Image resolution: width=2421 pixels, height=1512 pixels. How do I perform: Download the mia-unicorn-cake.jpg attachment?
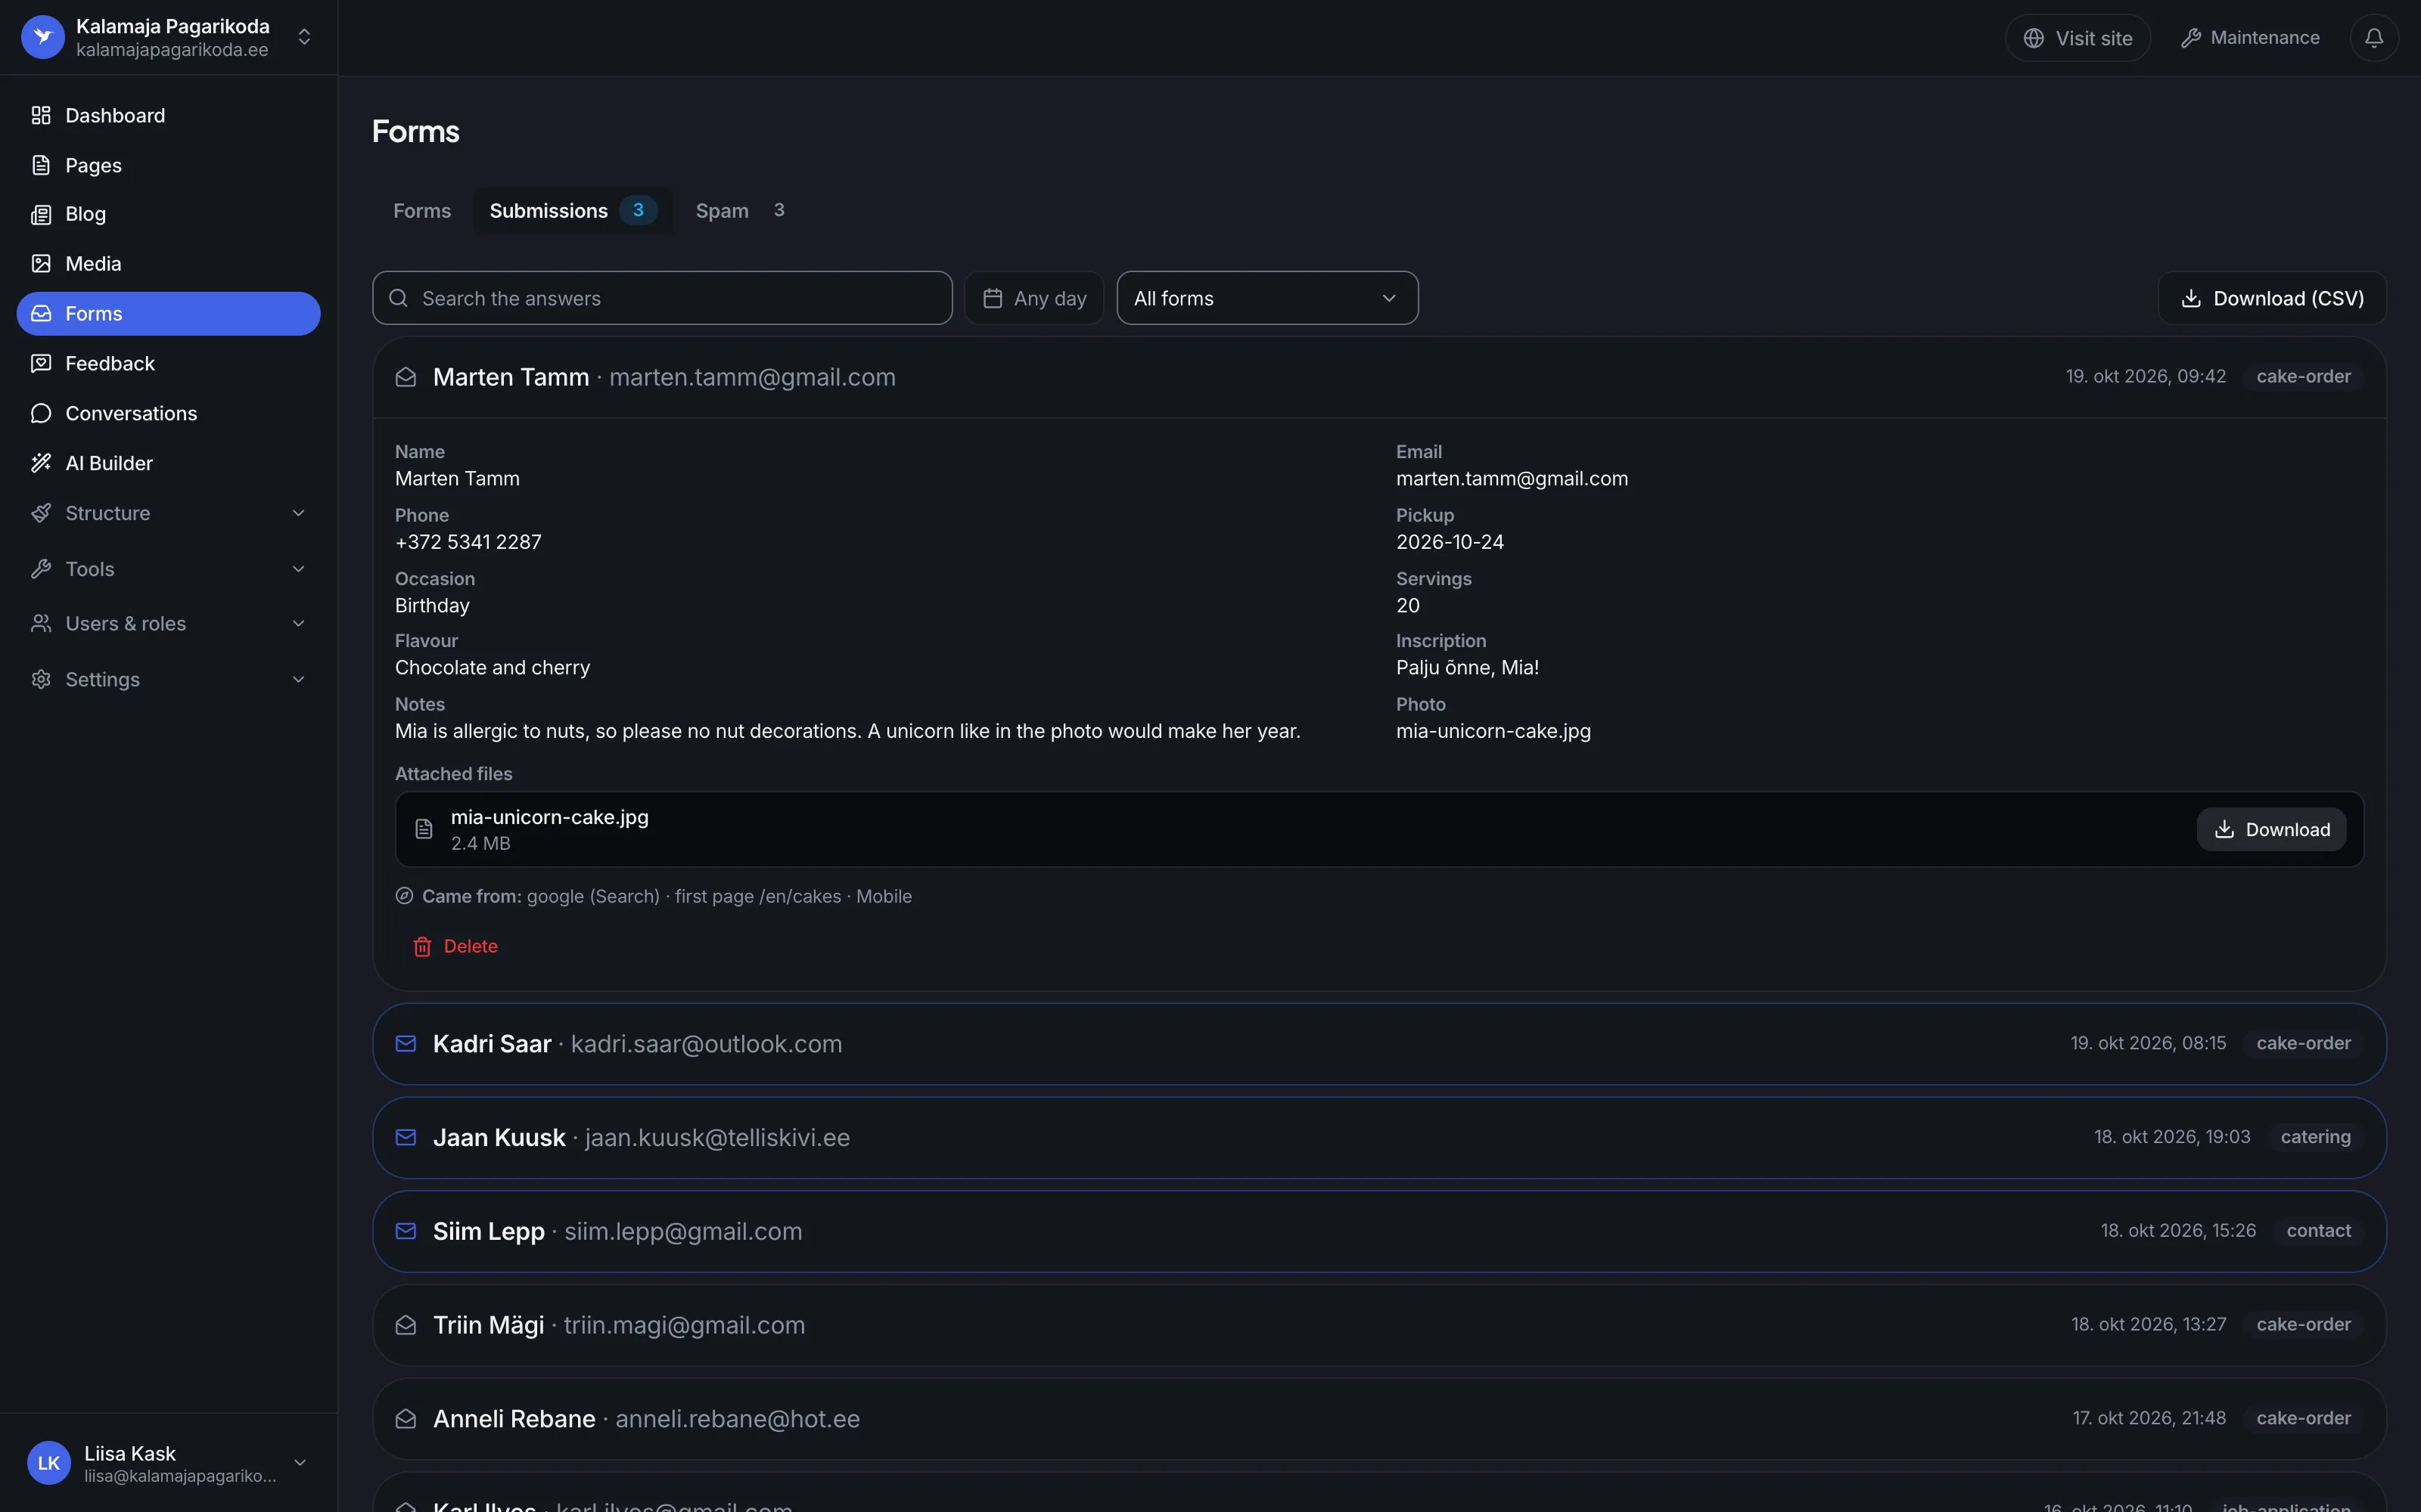[2271, 829]
